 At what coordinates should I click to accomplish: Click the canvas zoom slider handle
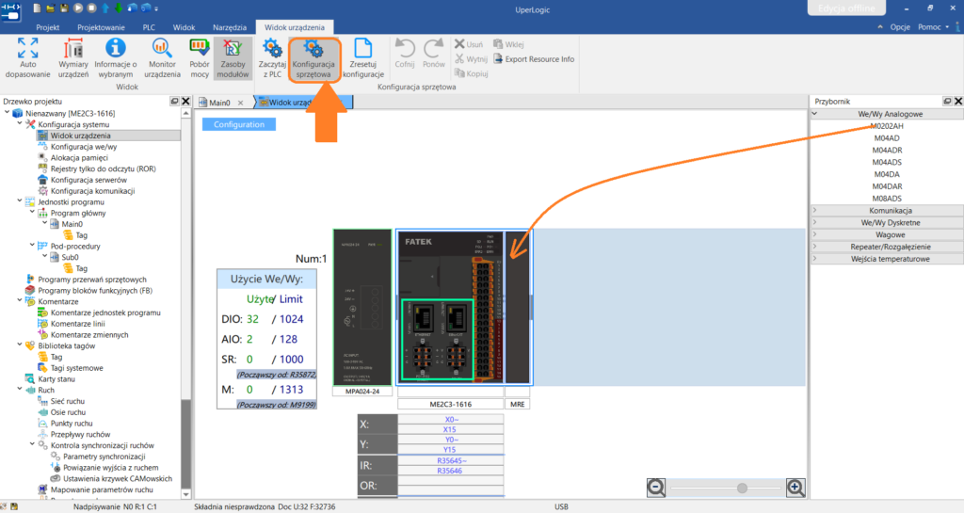tap(742, 488)
